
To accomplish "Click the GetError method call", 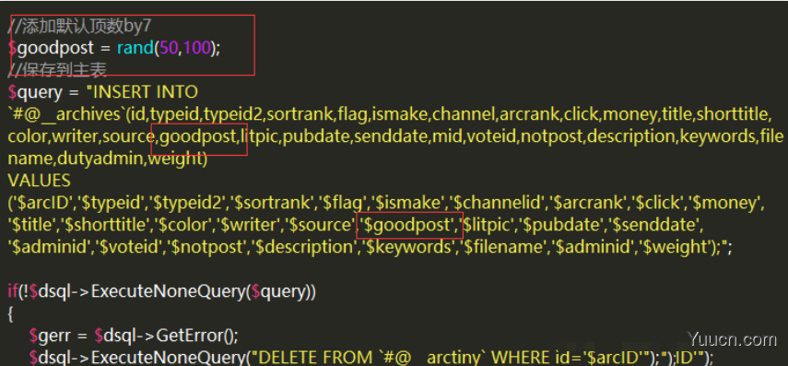I will [195, 336].
